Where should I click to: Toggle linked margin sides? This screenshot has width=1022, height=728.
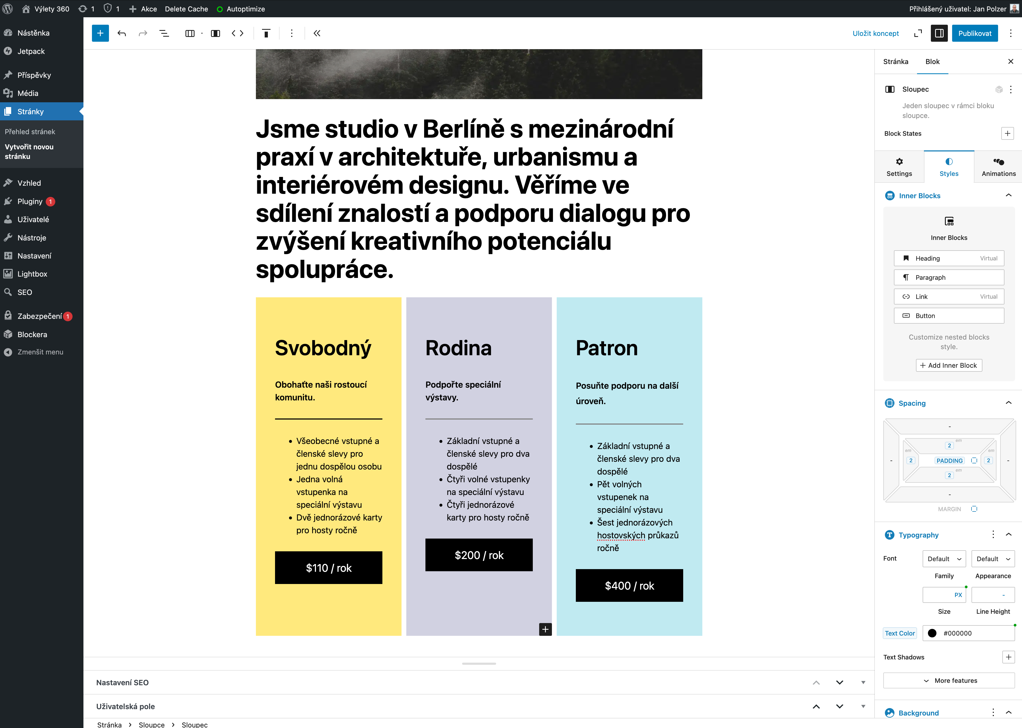point(974,509)
